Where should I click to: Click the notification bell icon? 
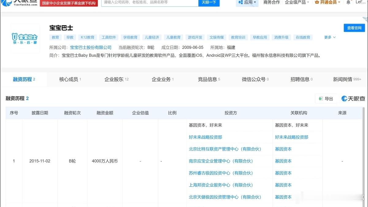[x=348, y=2]
